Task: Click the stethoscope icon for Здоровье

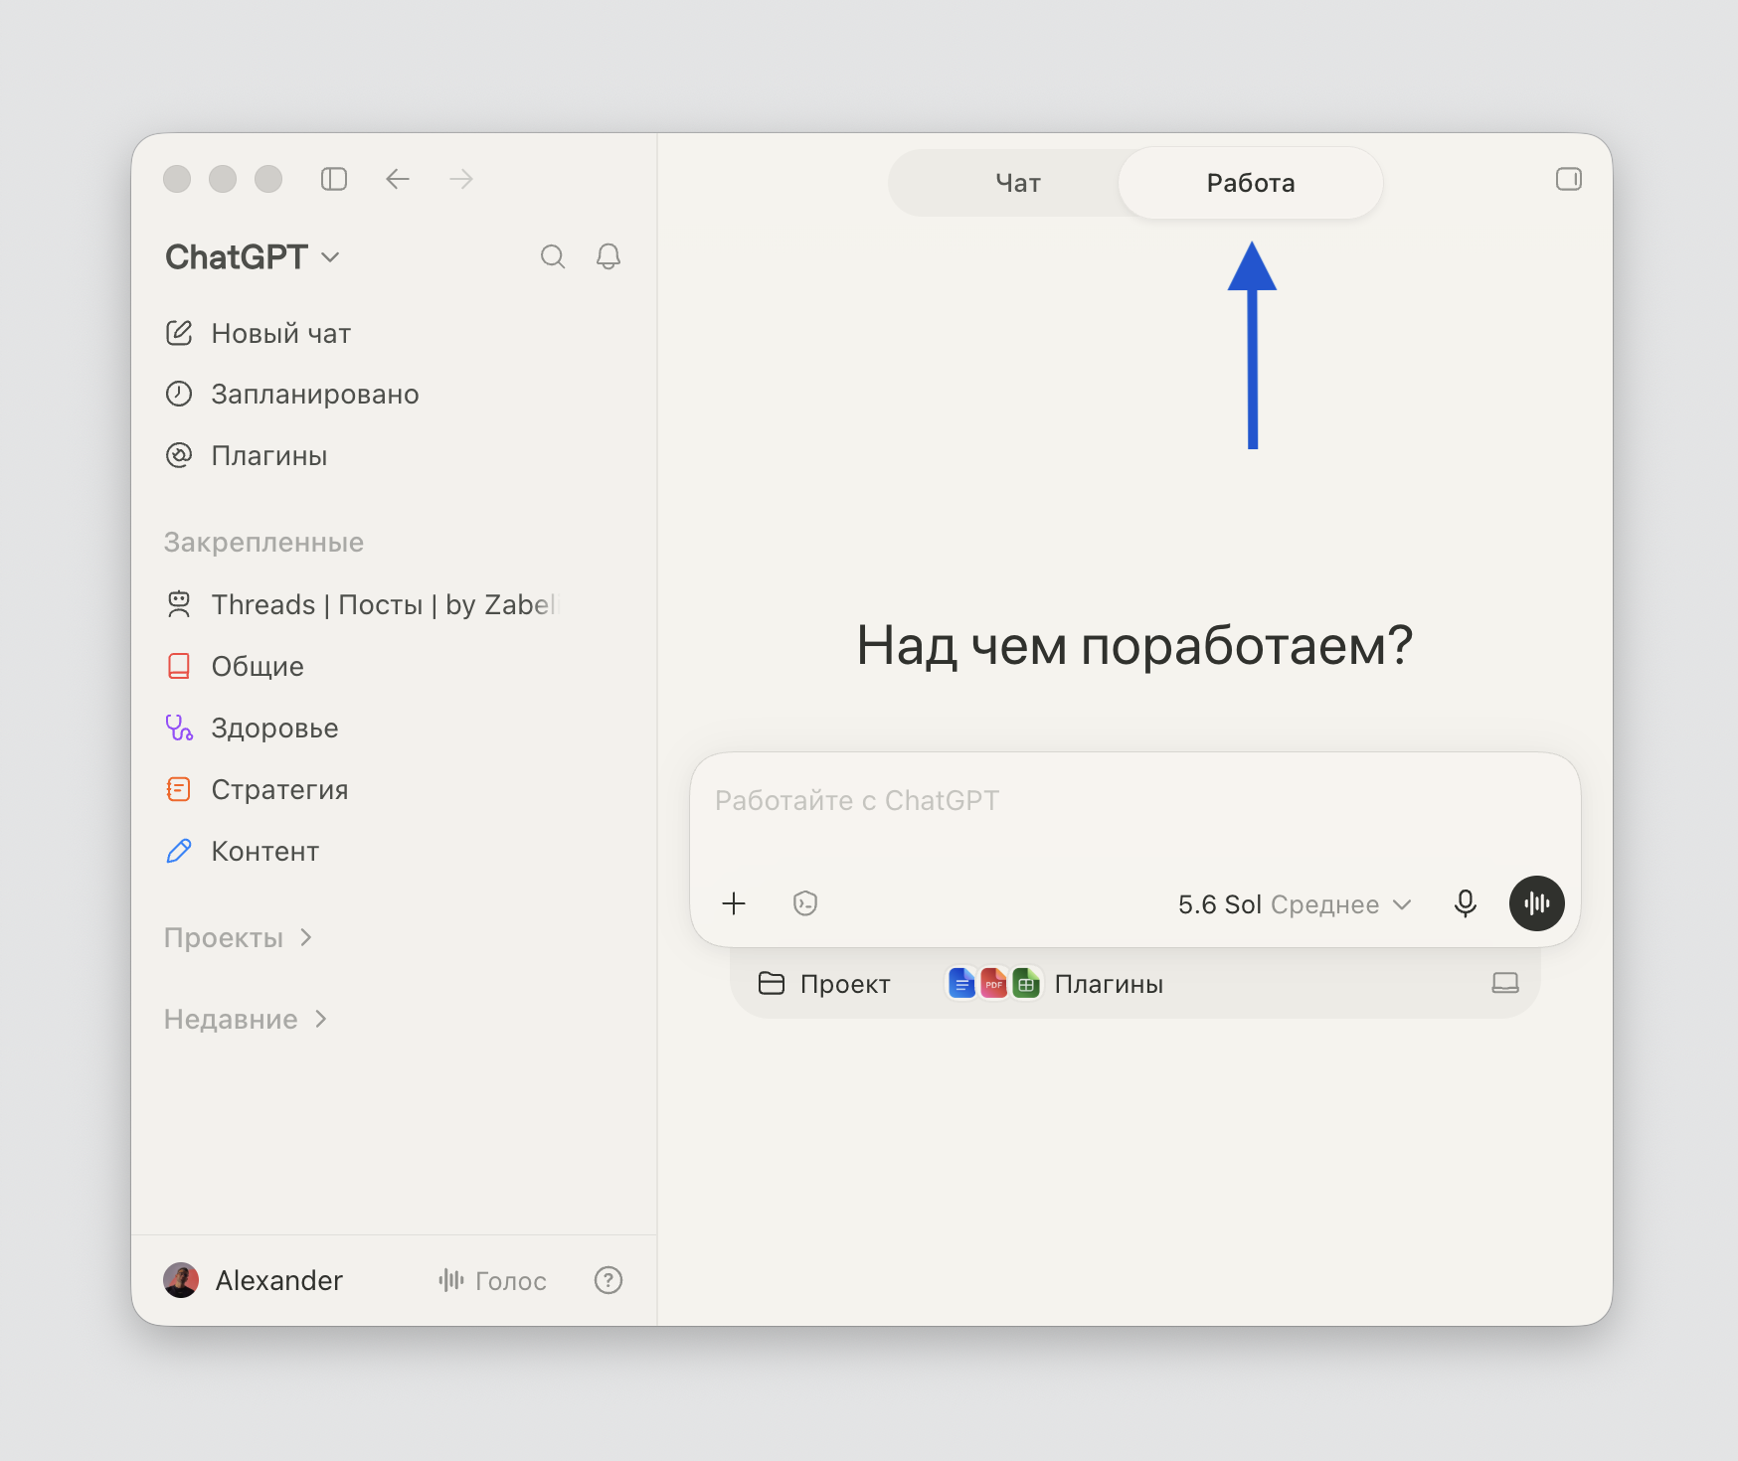Action: [x=179, y=728]
